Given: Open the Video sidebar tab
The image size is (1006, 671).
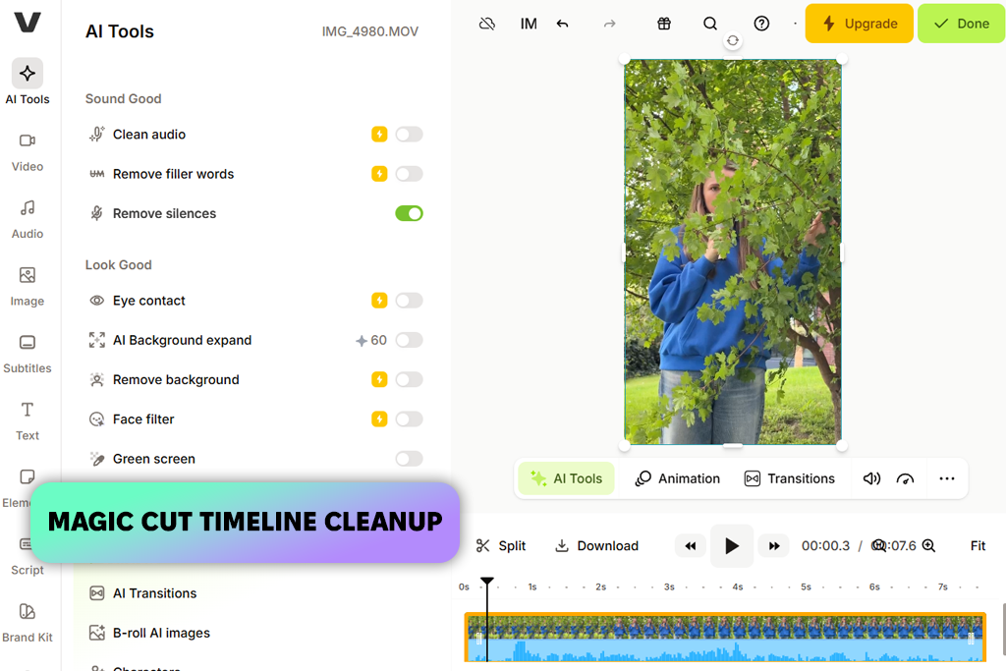Looking at the screenshot, I should tap(27, 152).
